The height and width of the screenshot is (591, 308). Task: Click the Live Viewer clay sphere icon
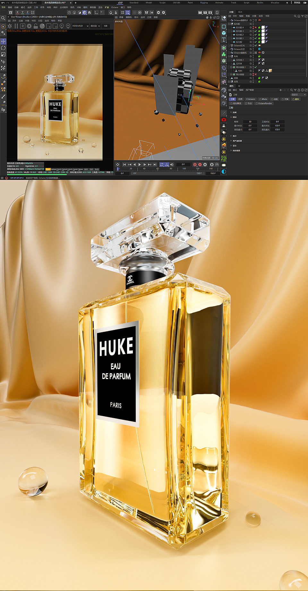(x=42, y=26)
